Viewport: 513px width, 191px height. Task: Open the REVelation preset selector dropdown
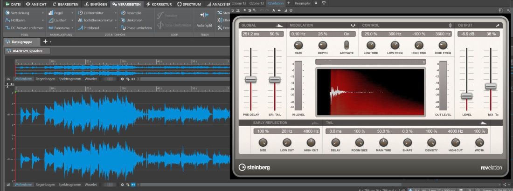(x=371, y=62)
